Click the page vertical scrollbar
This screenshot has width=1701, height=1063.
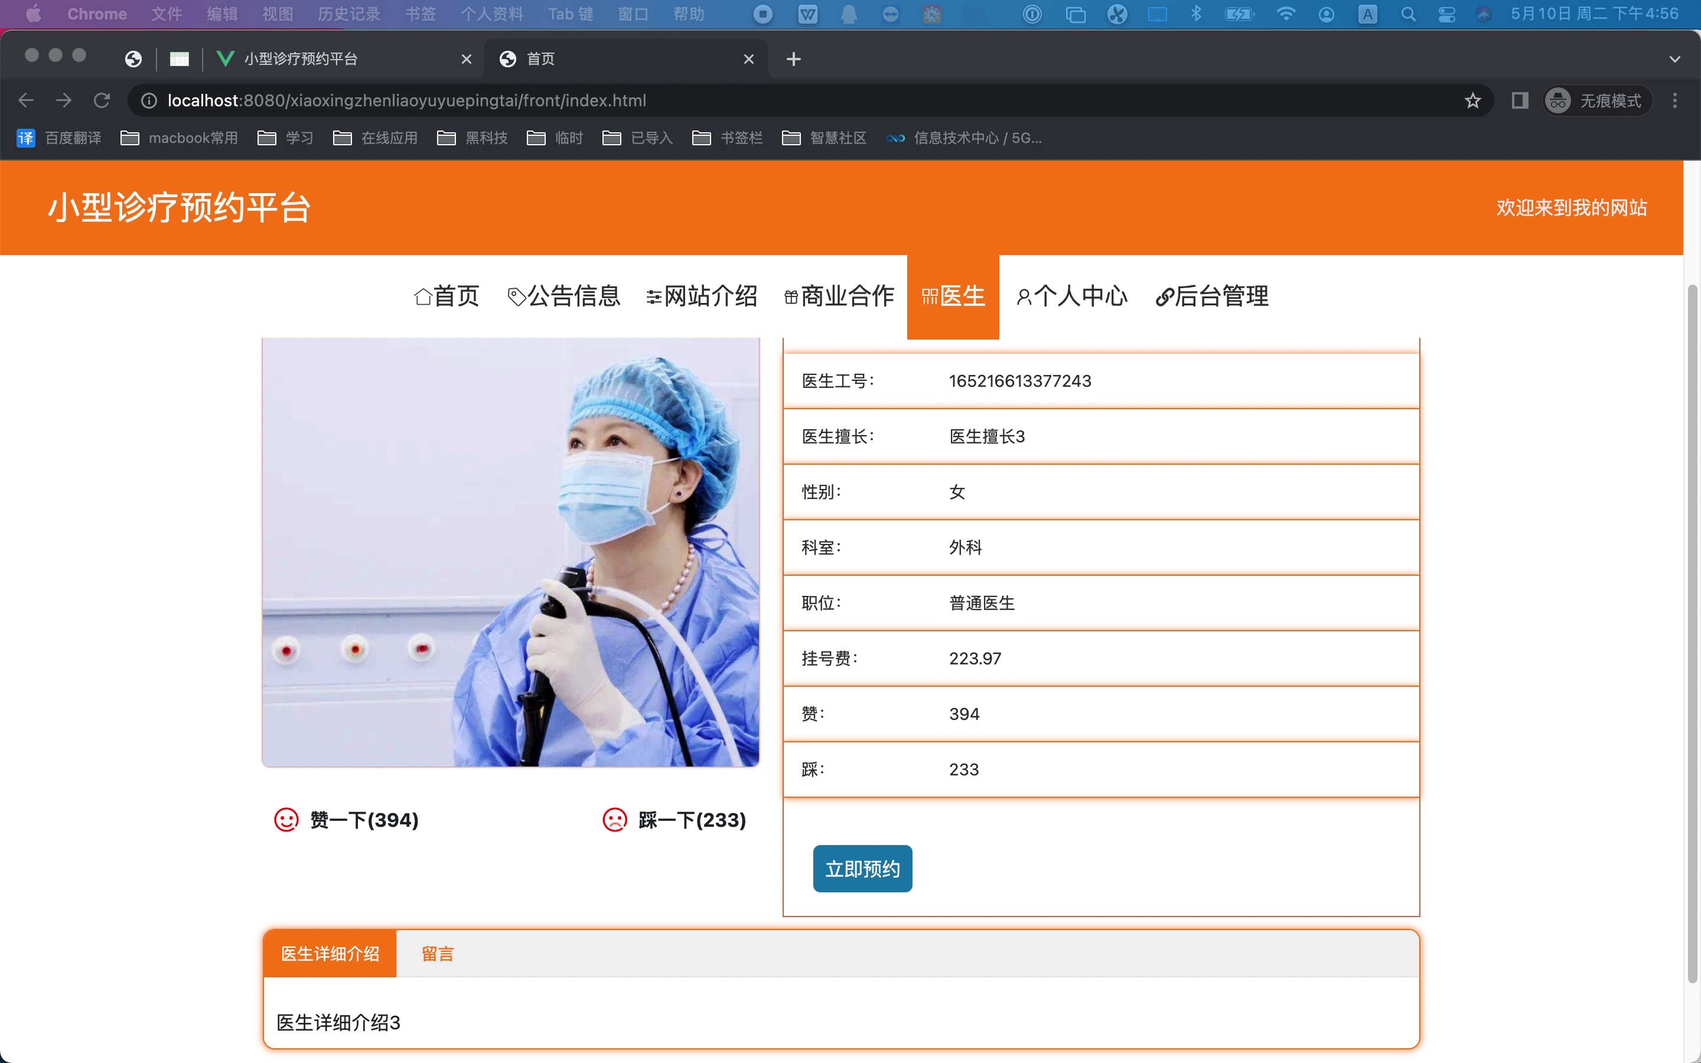click(x=1692, y=632)
